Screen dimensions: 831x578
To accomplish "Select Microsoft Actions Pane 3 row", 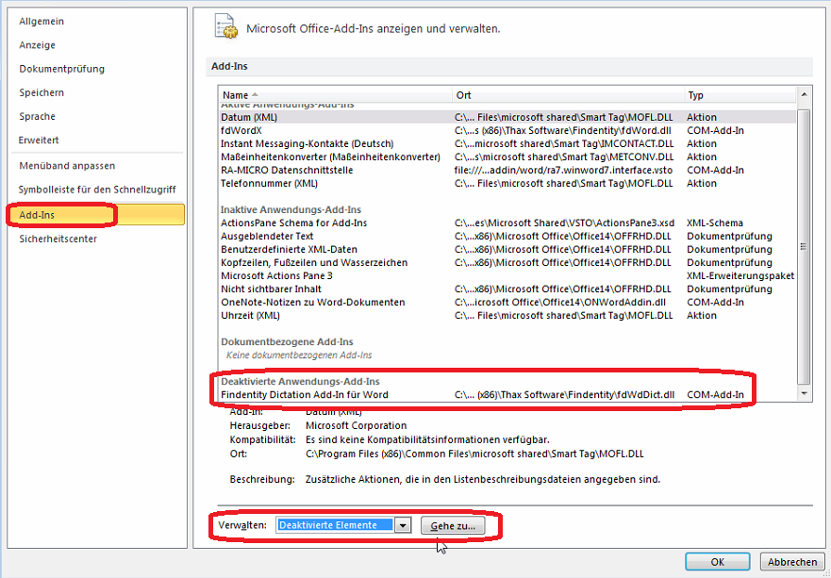I will tap(507, 276).
